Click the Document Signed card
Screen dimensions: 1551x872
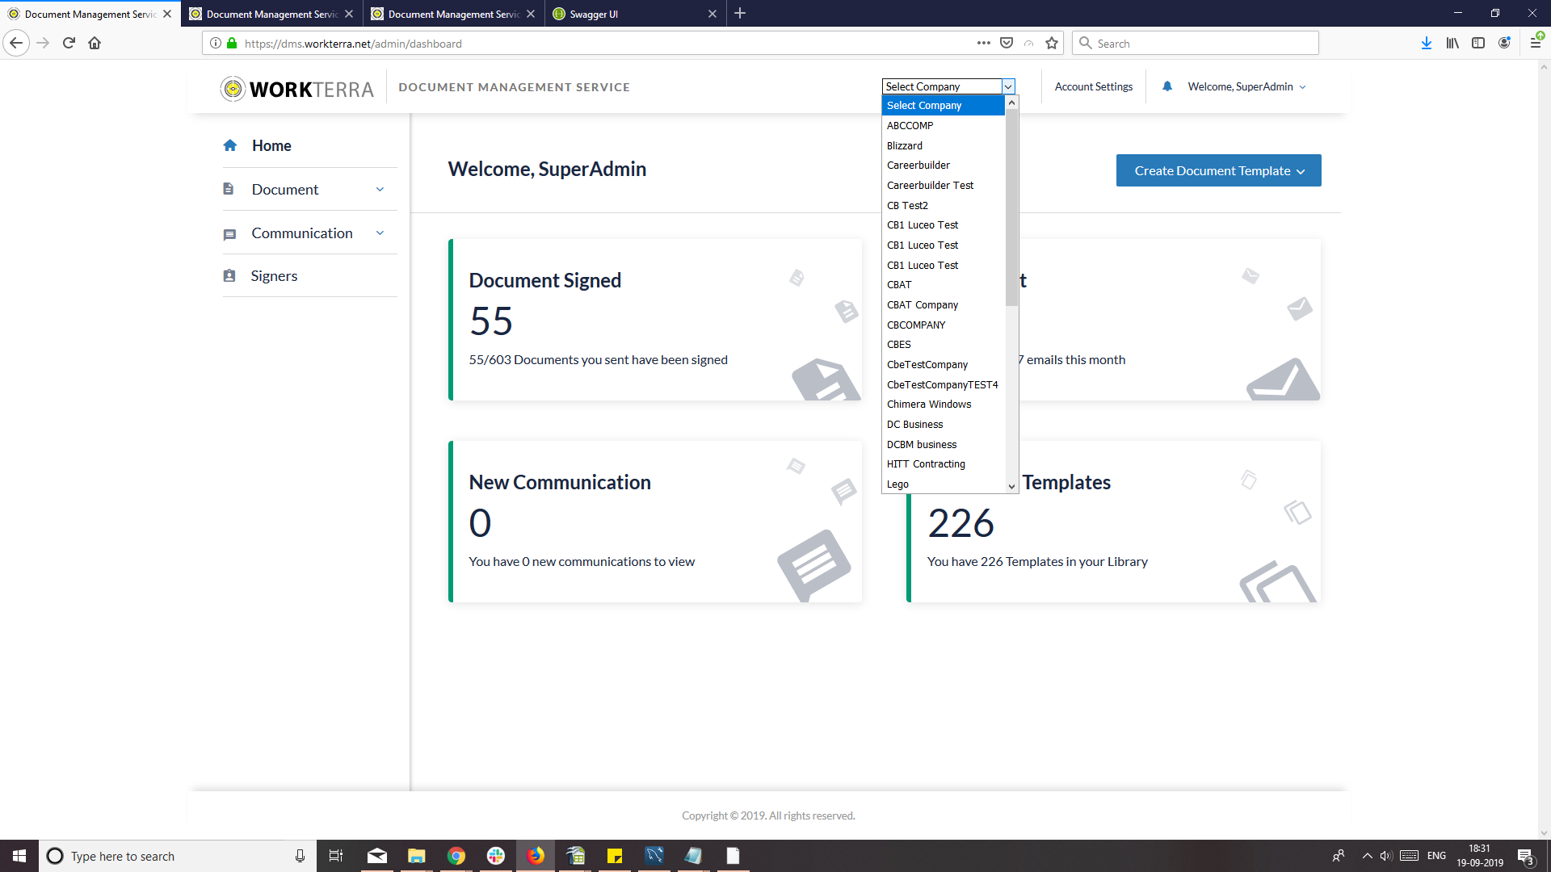click(x=655, y=320)
